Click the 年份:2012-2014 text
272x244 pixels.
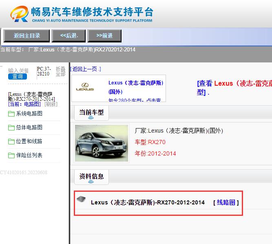pos(155,153)
